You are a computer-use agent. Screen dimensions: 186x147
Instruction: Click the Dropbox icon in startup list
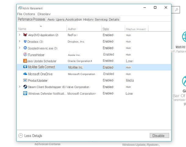(x=25, y=41)
